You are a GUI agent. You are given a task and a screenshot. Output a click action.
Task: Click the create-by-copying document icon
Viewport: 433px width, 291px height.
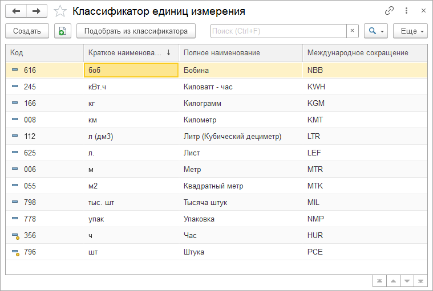click(63, 31)
